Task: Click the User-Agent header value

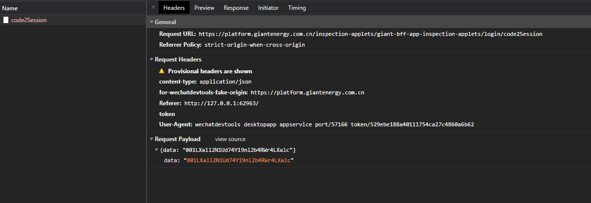Action: tap(334, 125)
